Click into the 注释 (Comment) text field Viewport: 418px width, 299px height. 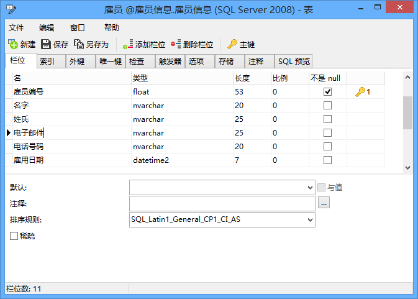point(222,203)
